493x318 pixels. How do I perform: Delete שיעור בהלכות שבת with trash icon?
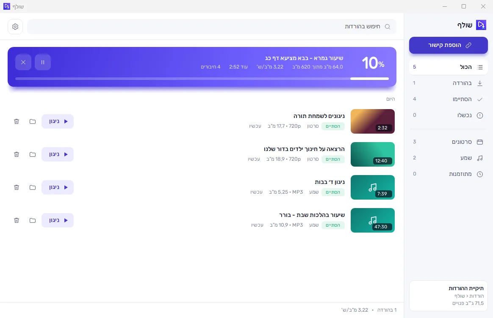17,220
